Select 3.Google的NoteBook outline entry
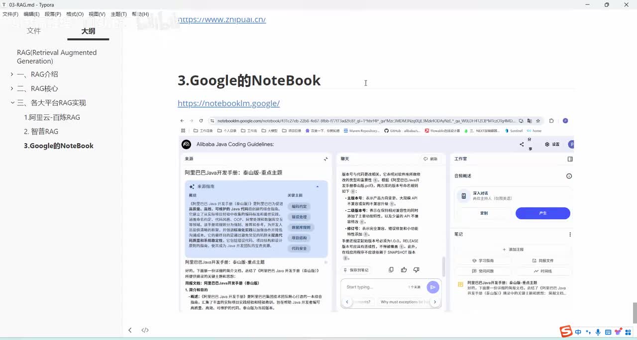The width and height of the screenshot is (637, 340). [x=59, y=146]
